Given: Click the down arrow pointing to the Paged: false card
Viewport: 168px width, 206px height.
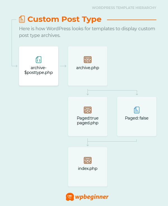Looking at the screenshot, I should 137,93.
